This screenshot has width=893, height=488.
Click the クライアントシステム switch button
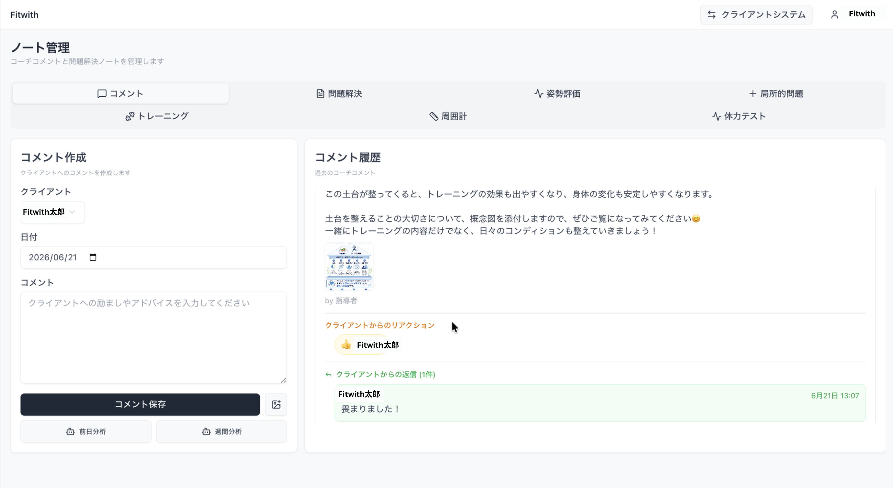[756, 15]
